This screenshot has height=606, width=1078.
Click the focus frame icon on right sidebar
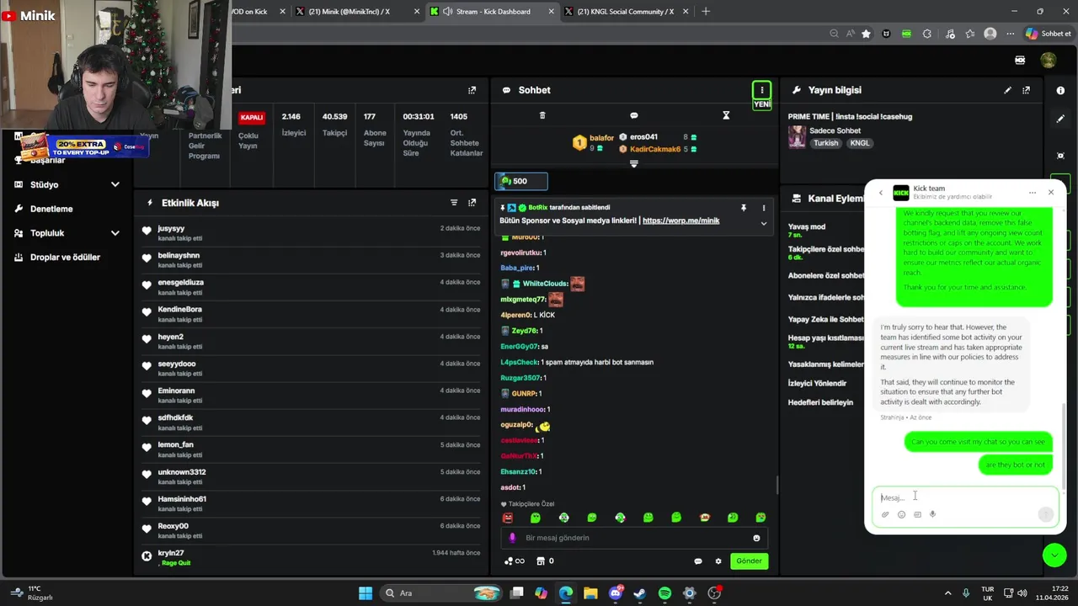click(x=1060, y=156)
